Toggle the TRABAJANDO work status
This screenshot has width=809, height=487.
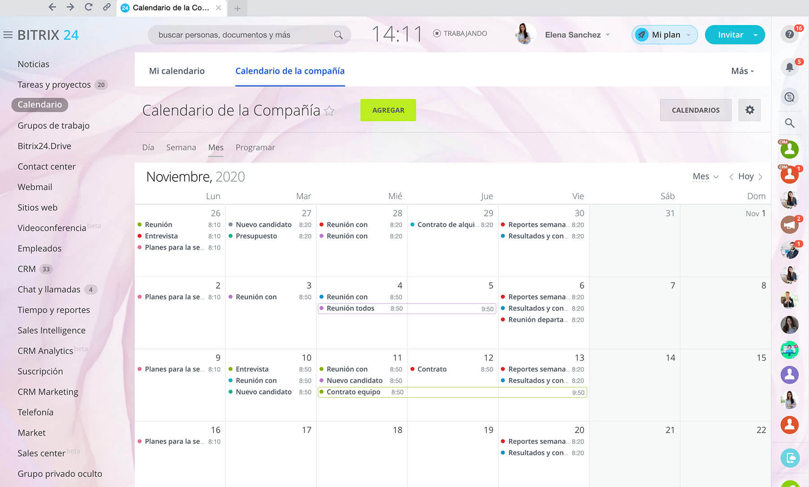coord(460,33)
